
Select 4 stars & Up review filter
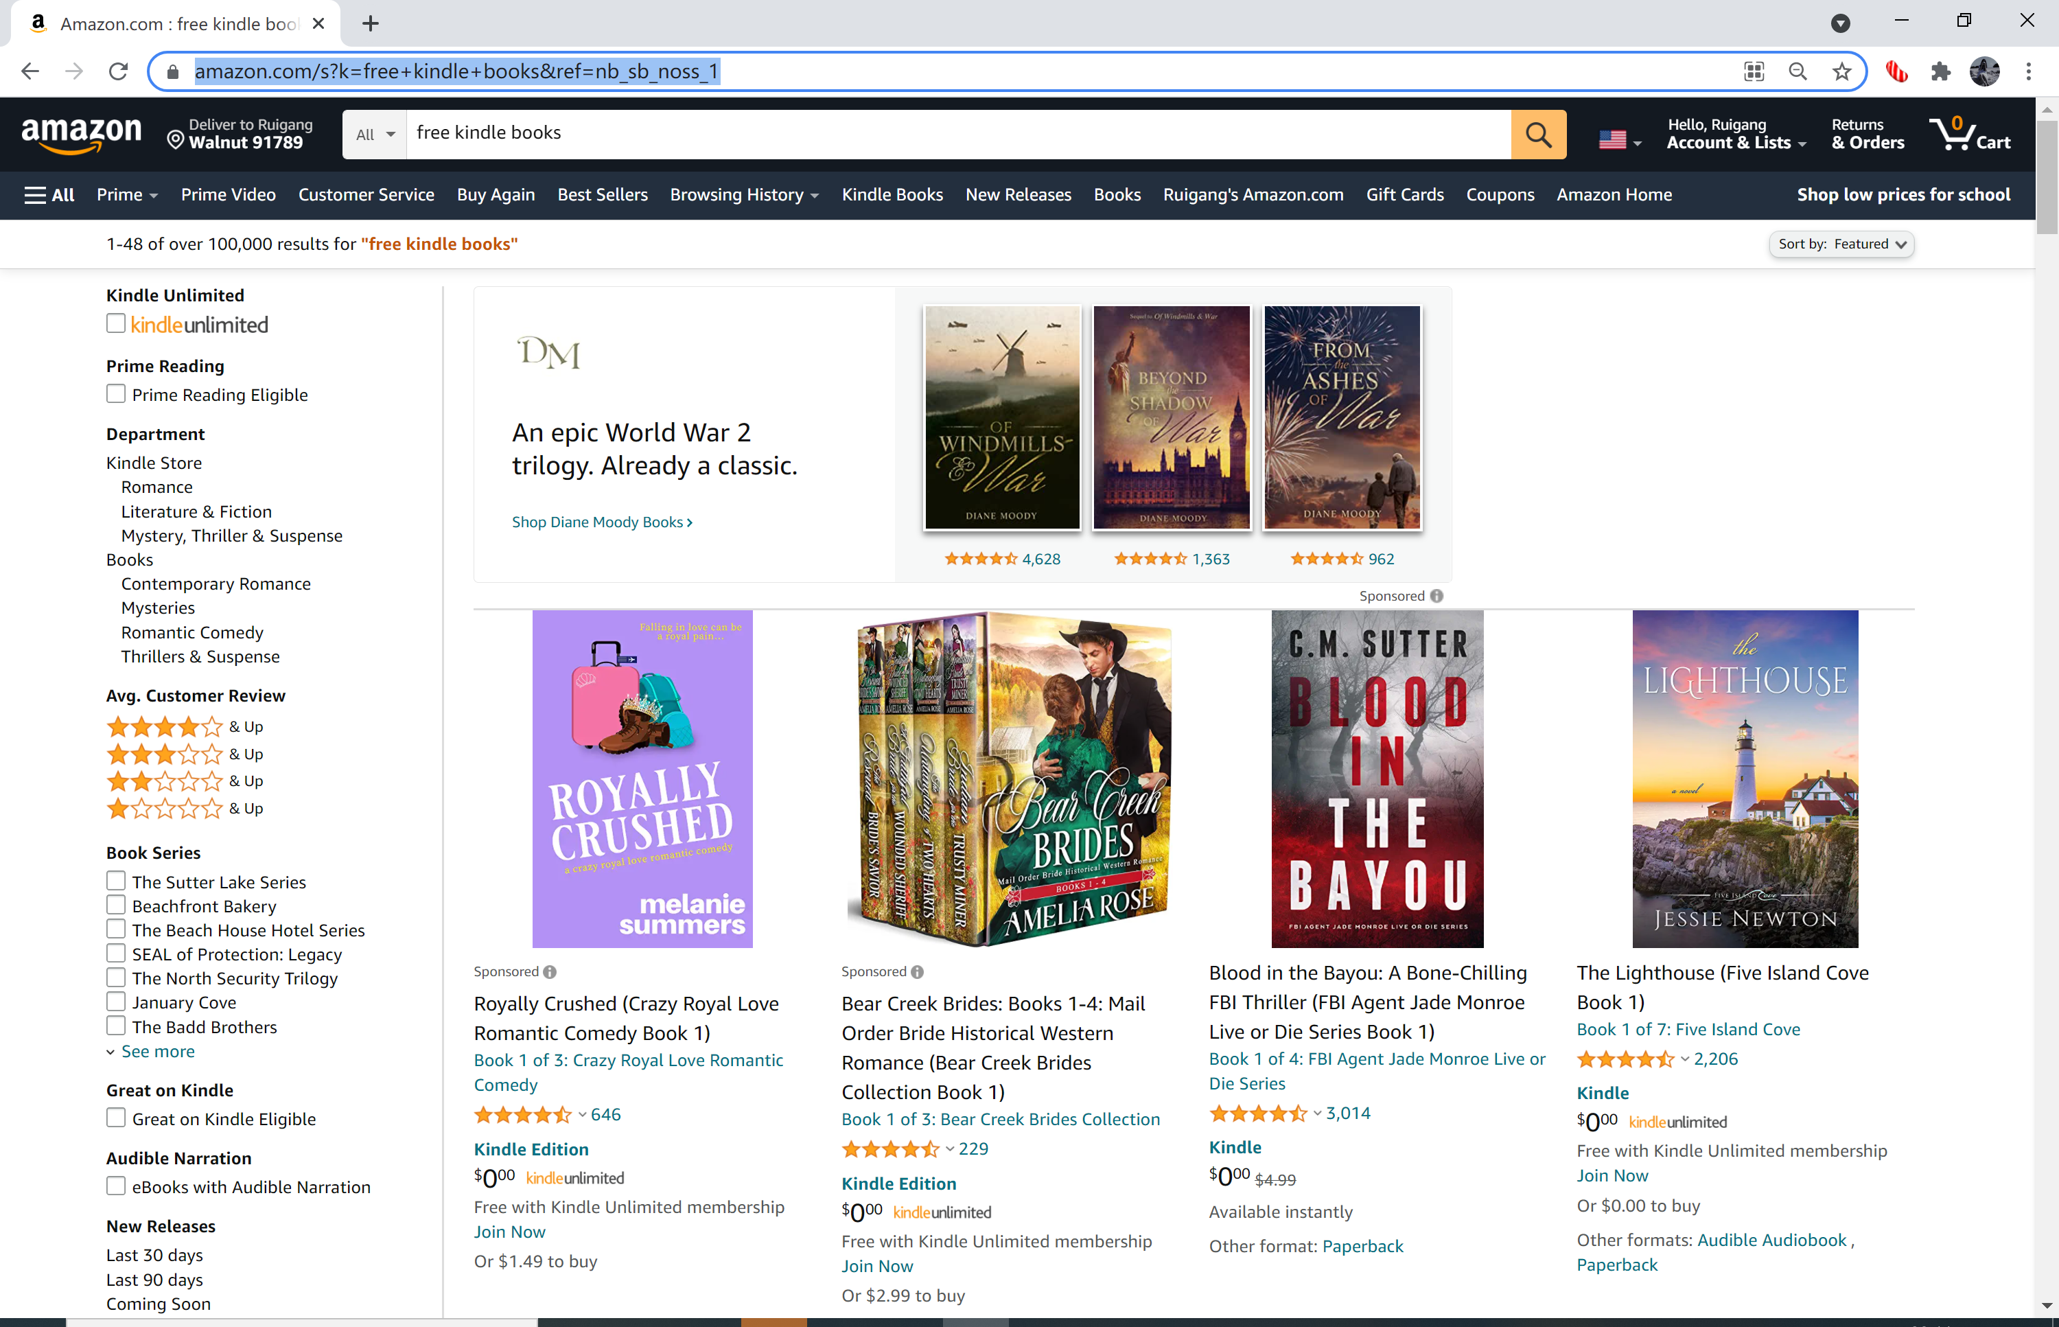click(x=185, y=726)
